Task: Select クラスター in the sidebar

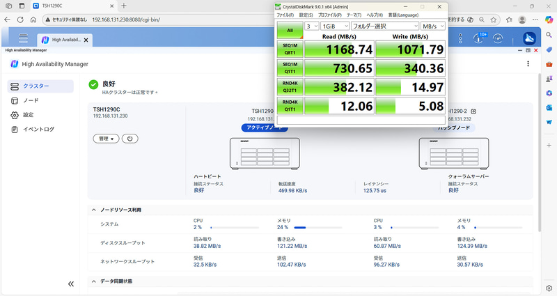Action: 40,86
